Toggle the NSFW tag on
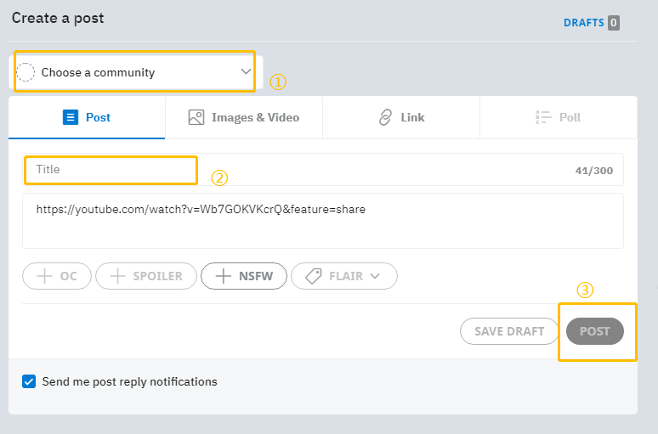 click(x=244, y=276)
